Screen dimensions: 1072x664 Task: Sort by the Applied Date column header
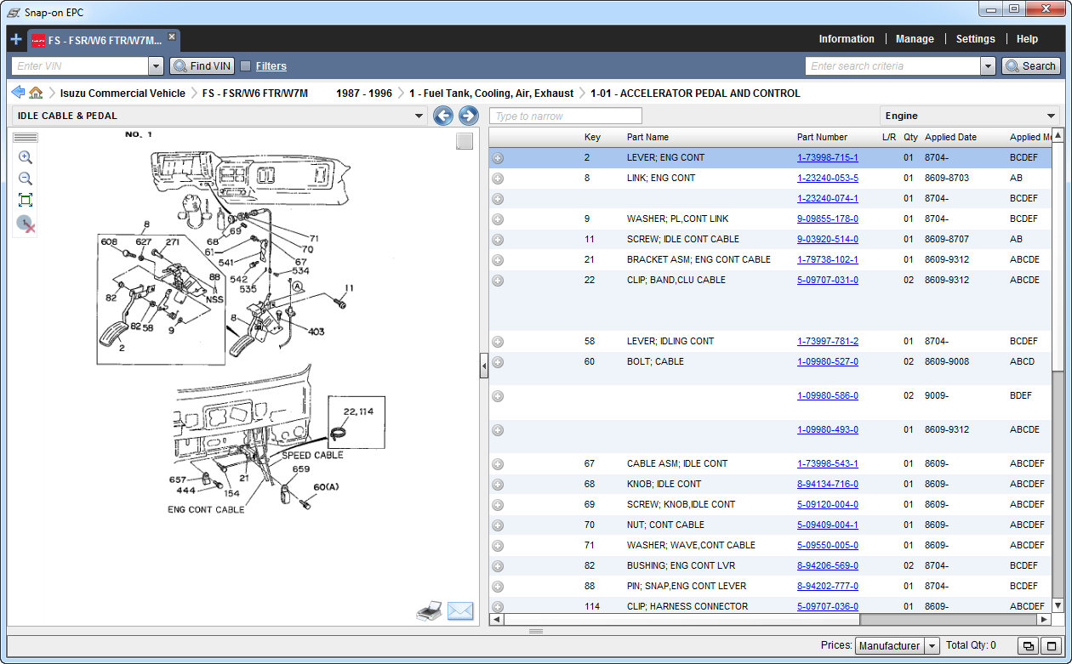point(950,137)
